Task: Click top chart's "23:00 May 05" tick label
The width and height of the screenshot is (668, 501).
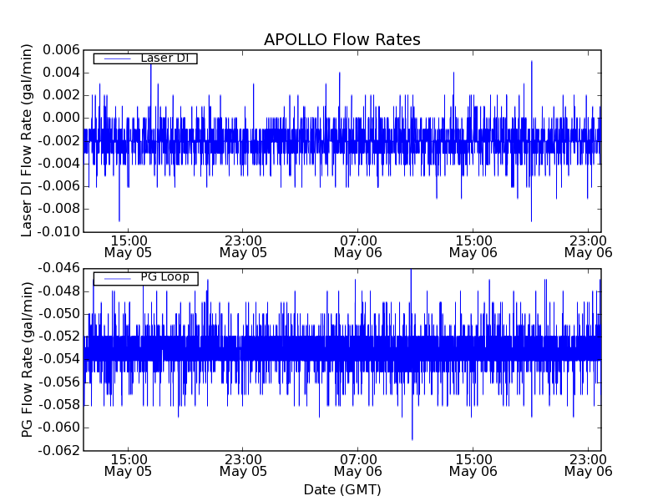Action: [x=243, y=245]
